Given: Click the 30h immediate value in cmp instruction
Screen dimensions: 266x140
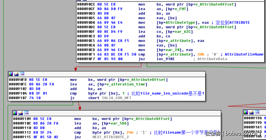Looking at the screenshot, I should (x=201, y=54).
